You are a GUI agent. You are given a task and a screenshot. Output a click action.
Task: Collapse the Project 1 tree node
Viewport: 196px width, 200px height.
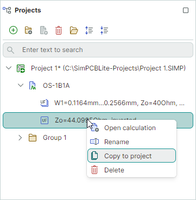pyautogui.click(x=9, y=68)
